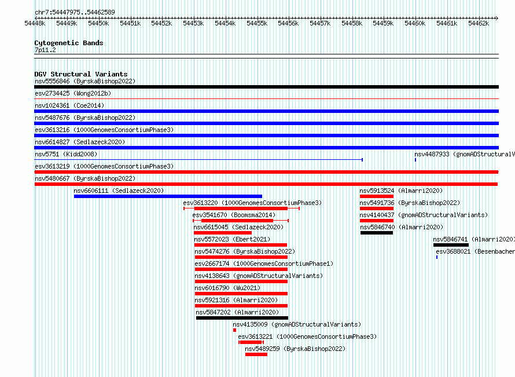Screen dimensions: 515x377
Task: Open esv3613220 (1000GenomesConsortiumPhase3) label
Action: pos(252,203)
